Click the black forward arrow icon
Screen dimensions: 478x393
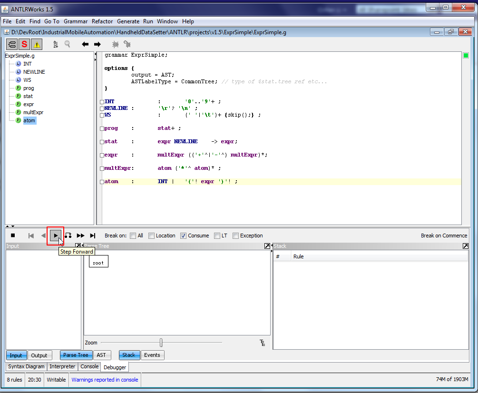click(97, 44)
